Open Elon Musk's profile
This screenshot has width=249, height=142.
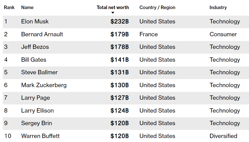(x=35, y=22)
